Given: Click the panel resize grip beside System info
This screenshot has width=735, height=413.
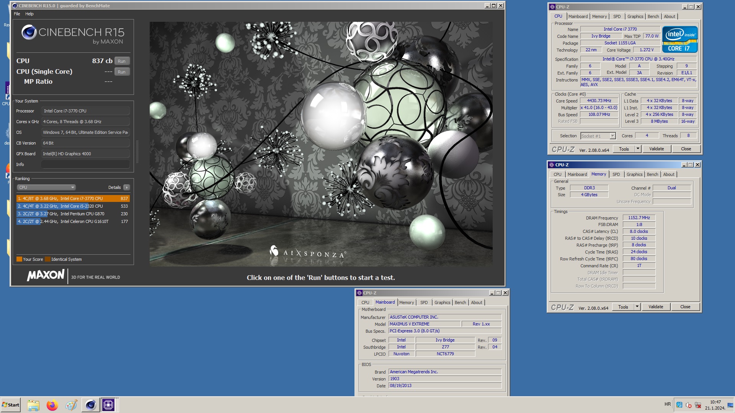Looking at the screenshot, I should click(137, 151).
